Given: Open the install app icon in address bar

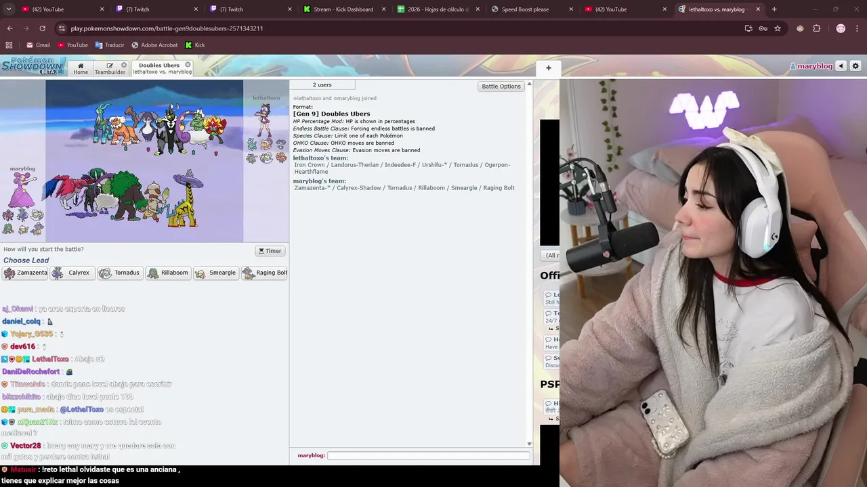Looking at the screenshot, I should (x=748, y=28).
